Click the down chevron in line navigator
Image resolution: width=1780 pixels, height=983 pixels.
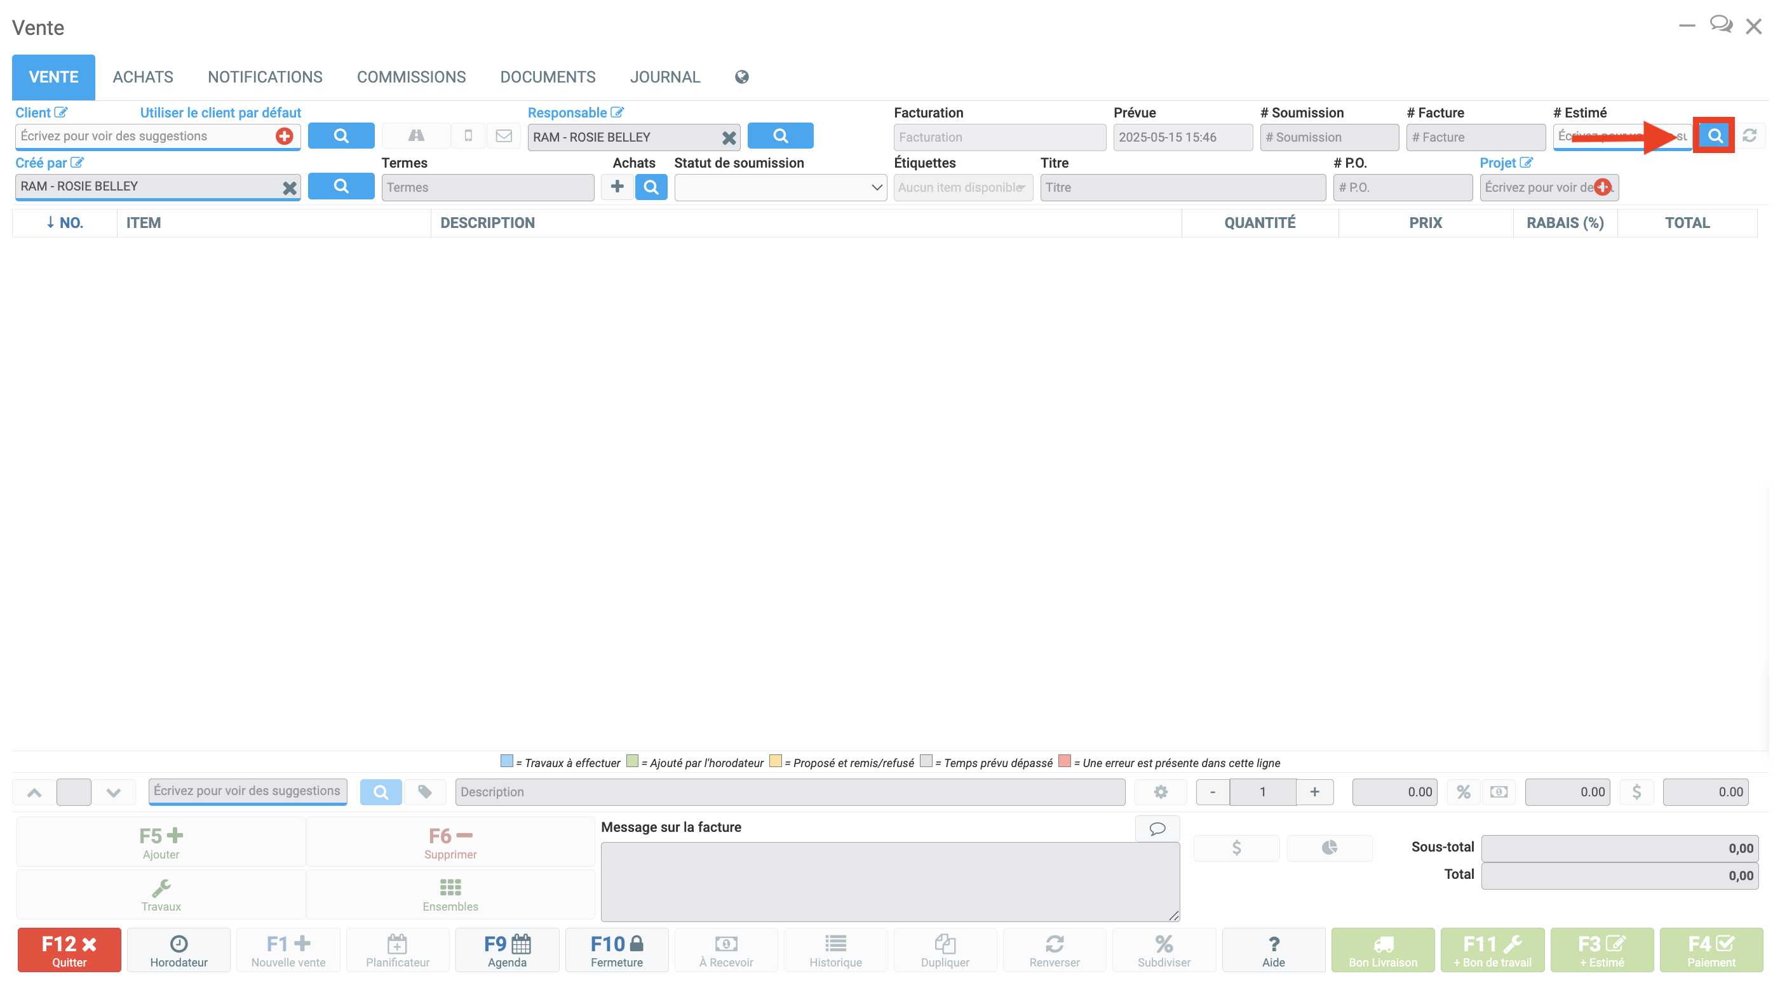(x=113, y=792)
